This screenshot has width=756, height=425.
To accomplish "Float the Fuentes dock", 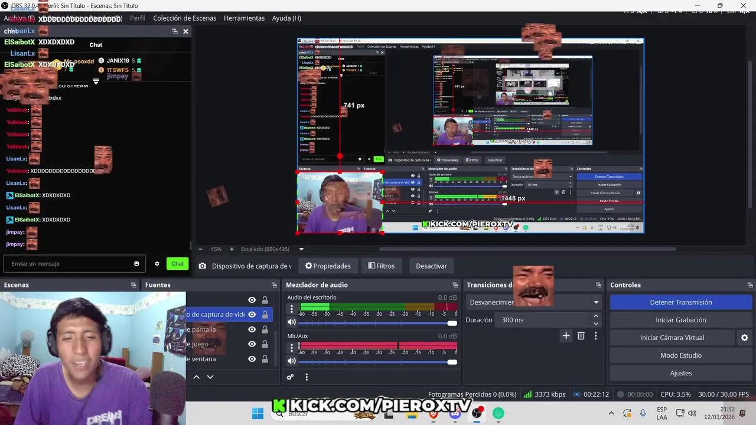I will click(274, 285).
